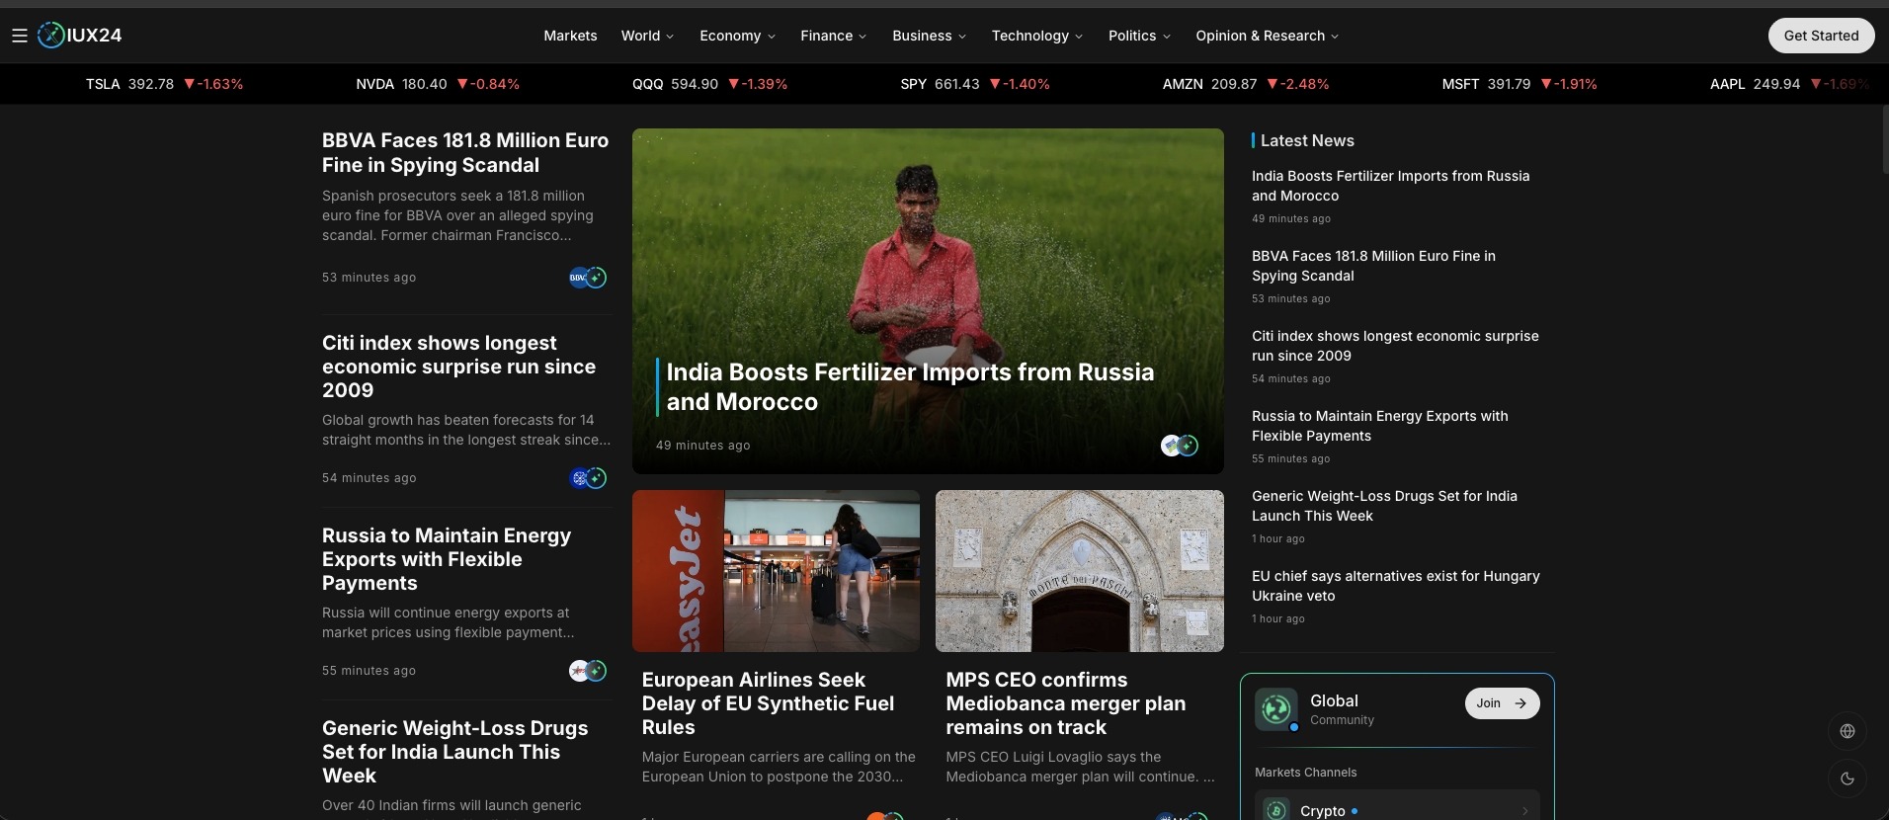Open India Boosts Fertilizer Imports featured headline
Viewport: 1889px width, 820px height.
pyautogui.click(x=910, y=387)
